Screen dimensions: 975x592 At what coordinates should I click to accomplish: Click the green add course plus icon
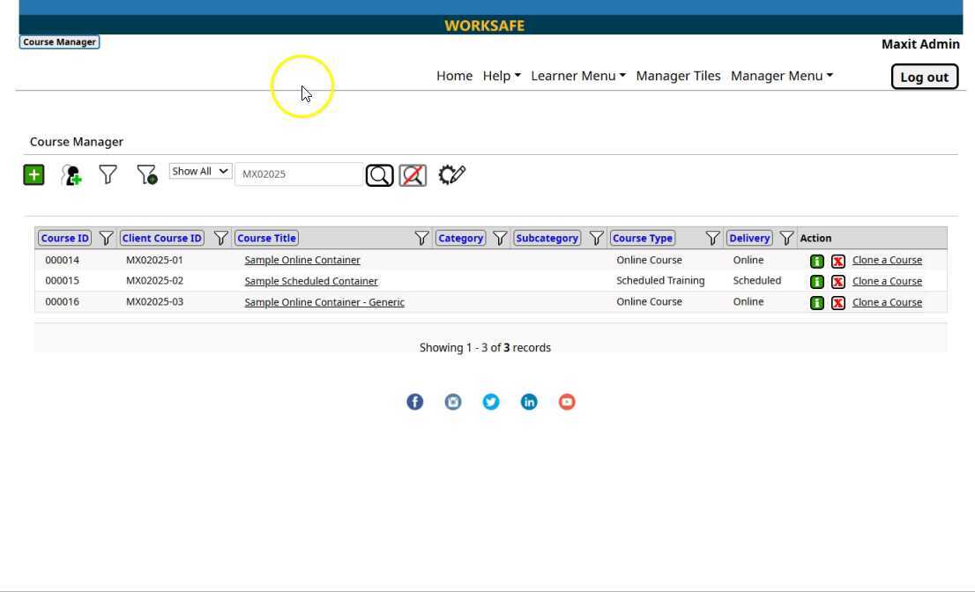[x=33, y=175]
